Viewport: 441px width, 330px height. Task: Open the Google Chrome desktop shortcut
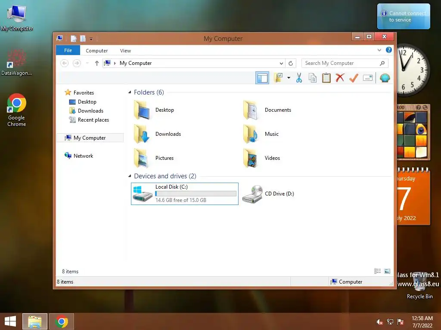17,110
